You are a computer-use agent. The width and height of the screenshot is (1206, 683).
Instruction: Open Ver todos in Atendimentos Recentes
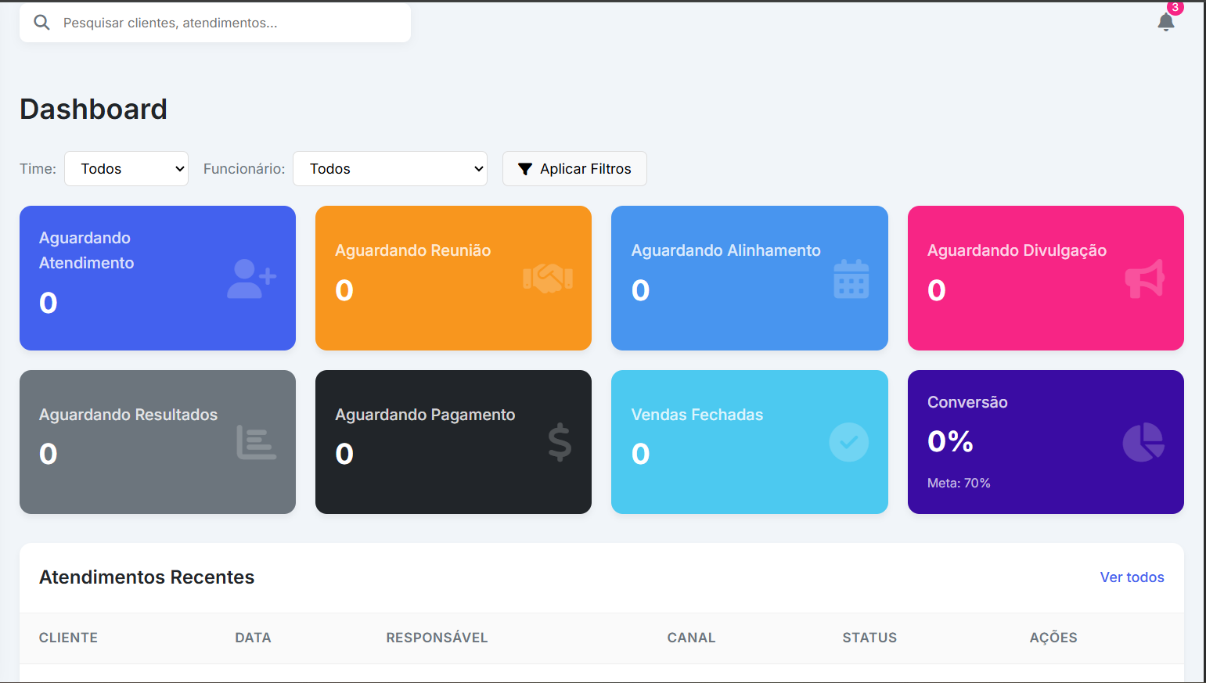pos(1132,577)
